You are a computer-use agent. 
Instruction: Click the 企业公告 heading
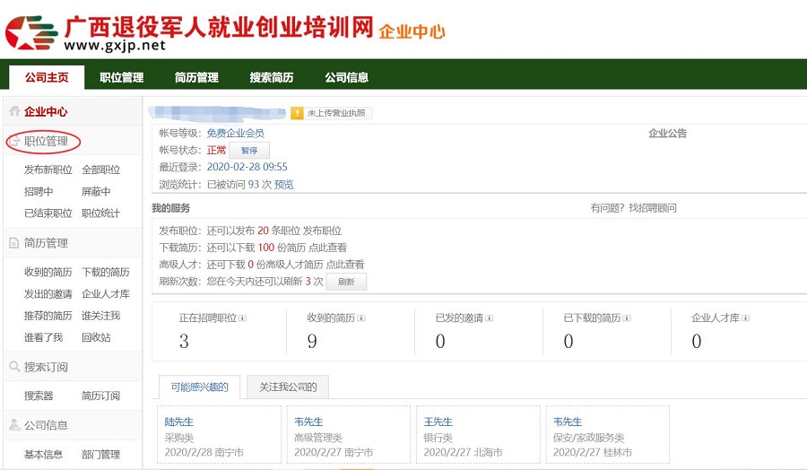(x=667, y=134)
